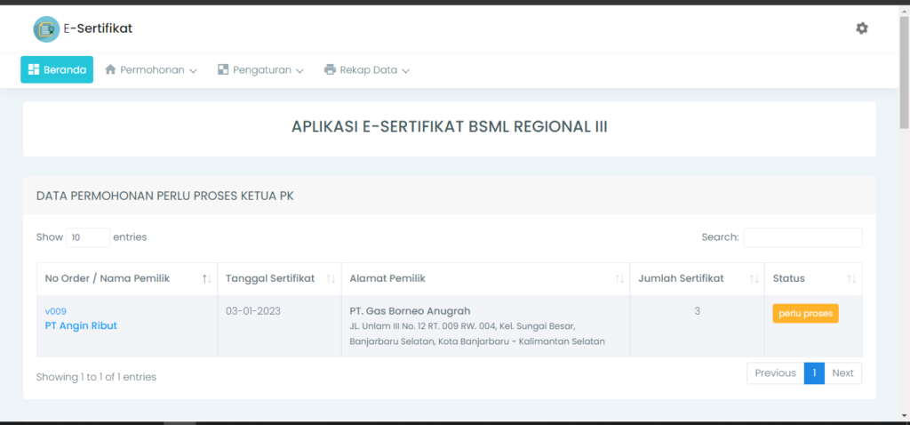
Task: Sort the Status column
Action: click(851, 278)
